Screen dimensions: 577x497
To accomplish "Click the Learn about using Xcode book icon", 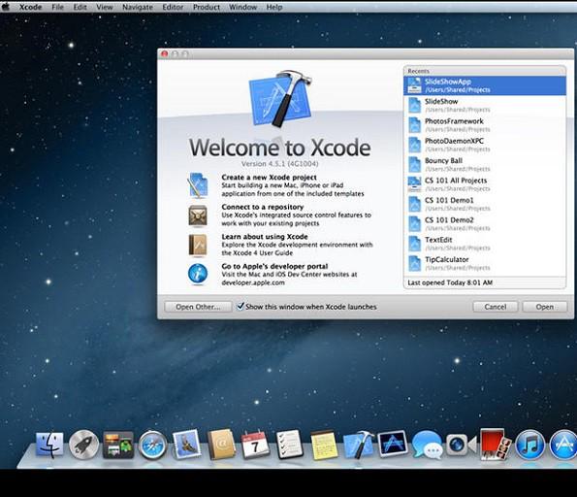I will tap(198, 245).
